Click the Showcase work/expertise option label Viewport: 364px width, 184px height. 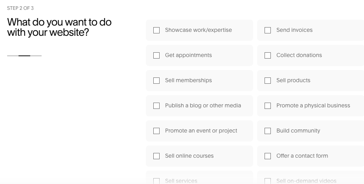click(199, 30)
